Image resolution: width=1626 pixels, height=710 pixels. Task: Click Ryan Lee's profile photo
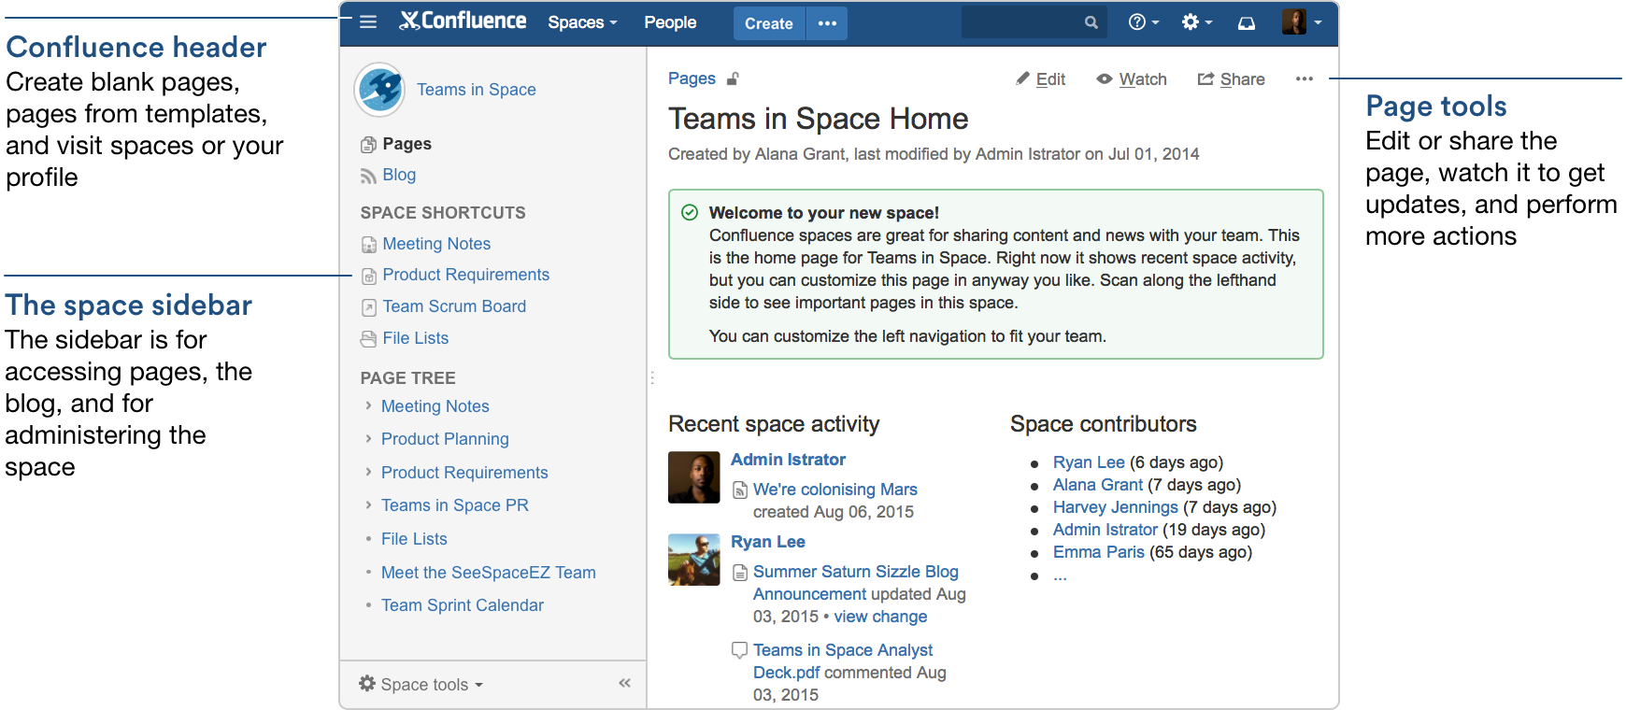point(694,560)
